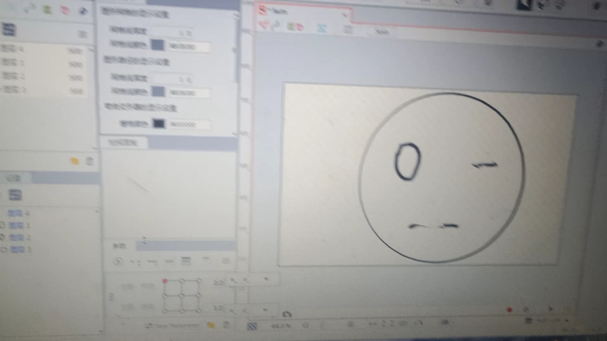Screen dimensions: 607x341
Task: Click the dark navy color swatch in settings
Action: (158, 124)
